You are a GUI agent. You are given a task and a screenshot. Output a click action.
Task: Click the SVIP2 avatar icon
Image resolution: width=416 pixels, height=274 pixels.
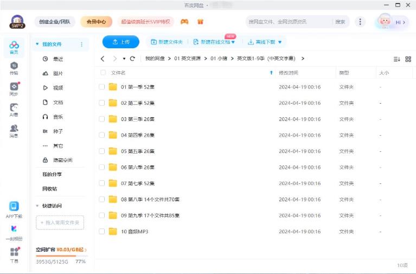point(17,22)
